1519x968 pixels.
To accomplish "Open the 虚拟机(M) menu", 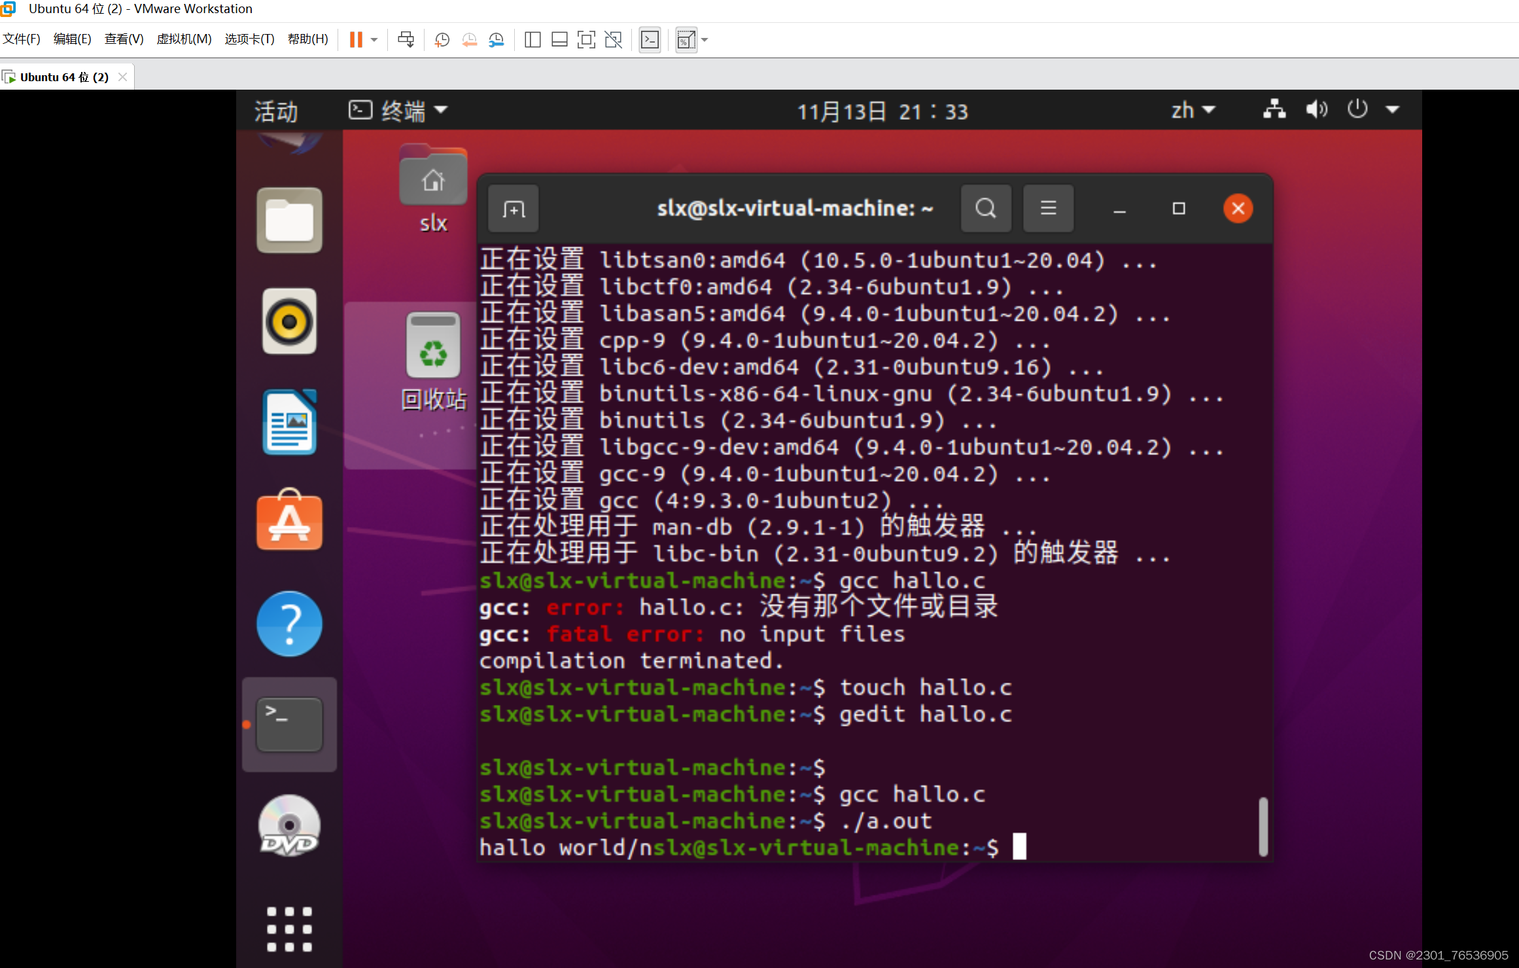I will tap(184, 39).
